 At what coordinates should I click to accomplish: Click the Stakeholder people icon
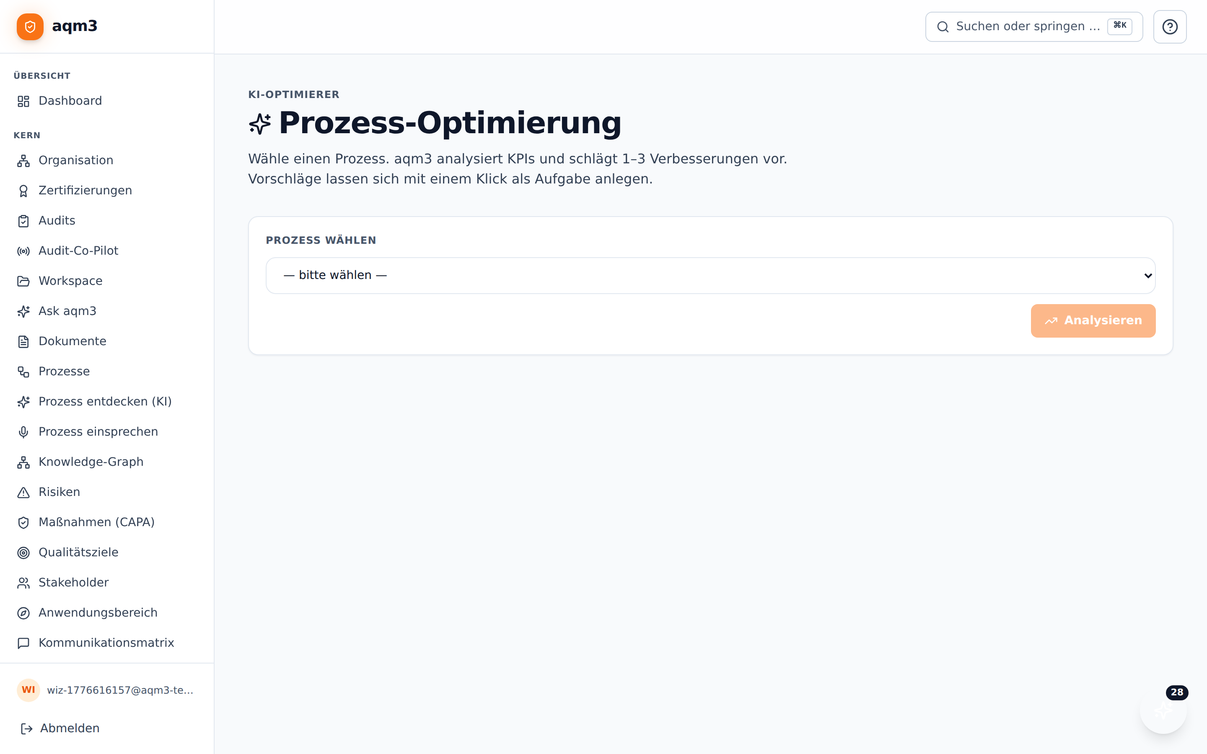[x=23, y=583]
